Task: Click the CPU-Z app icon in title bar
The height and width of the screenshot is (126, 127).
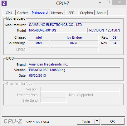Action: click(4, 3)
